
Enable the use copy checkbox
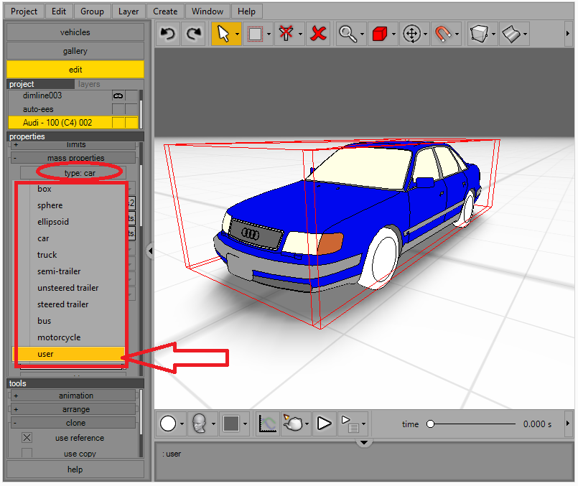point(27,453)
